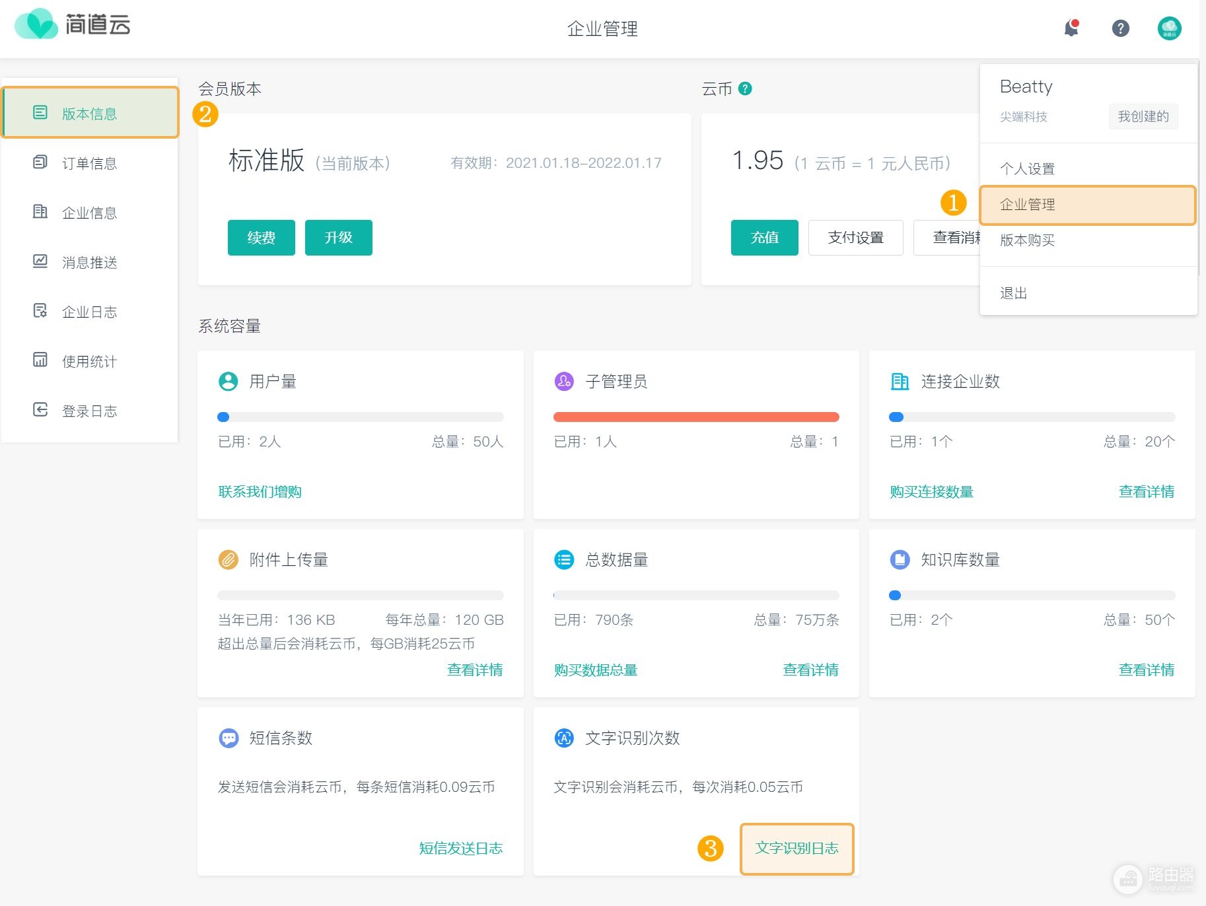Click the 升级 upgrade button
1206x906 pixels.
coord(339,238)
